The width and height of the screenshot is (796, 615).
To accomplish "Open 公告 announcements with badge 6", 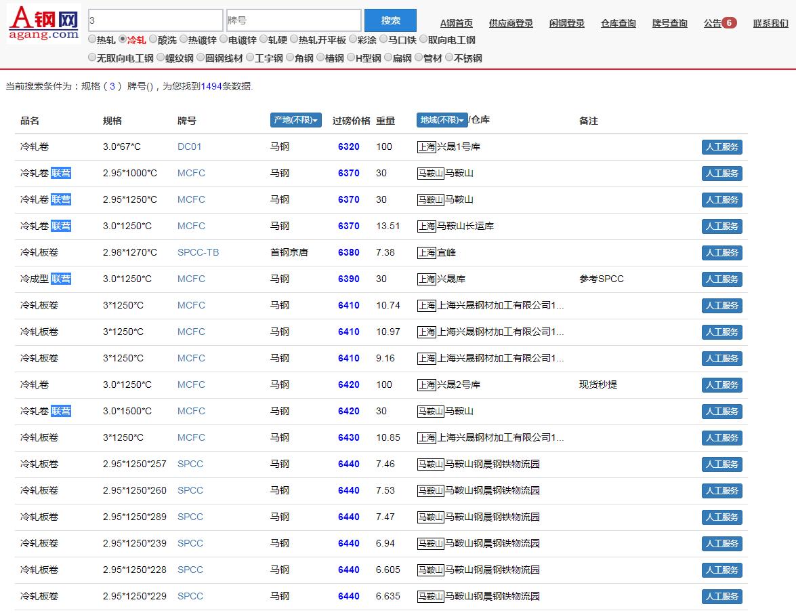I will pyautogui.click(x=720, y=23).
